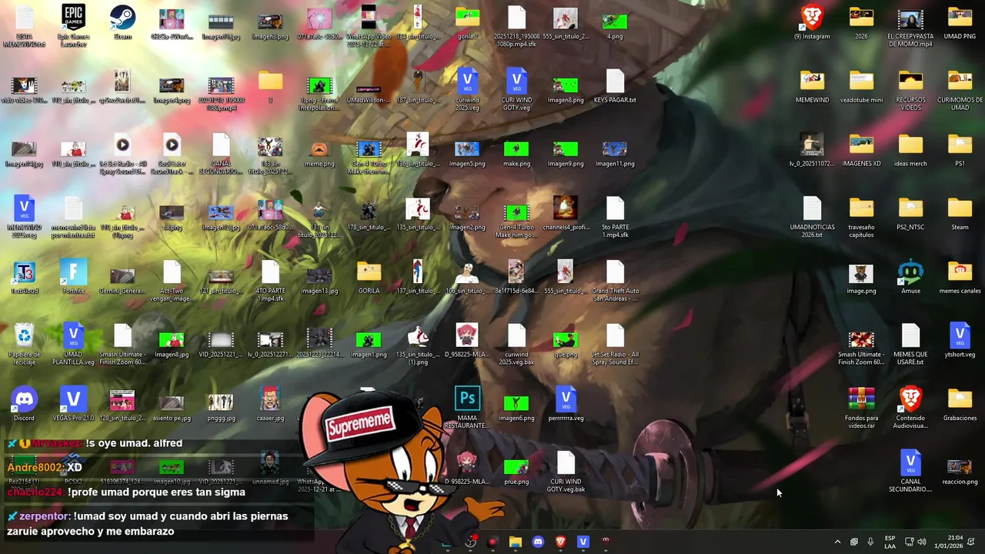Select the perrrrrrra.veg project file
This screenshot has width=985, height=554.
566,404
